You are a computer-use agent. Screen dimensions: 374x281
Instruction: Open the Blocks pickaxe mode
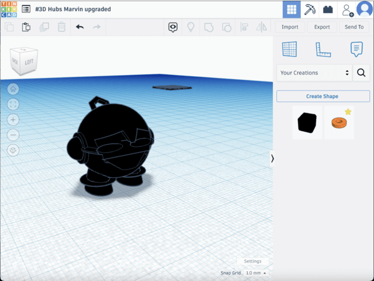click(x=310, y=10)
